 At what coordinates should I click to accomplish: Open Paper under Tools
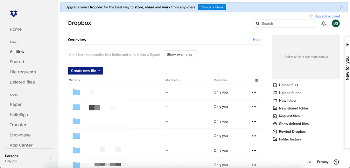coord(16,104)
